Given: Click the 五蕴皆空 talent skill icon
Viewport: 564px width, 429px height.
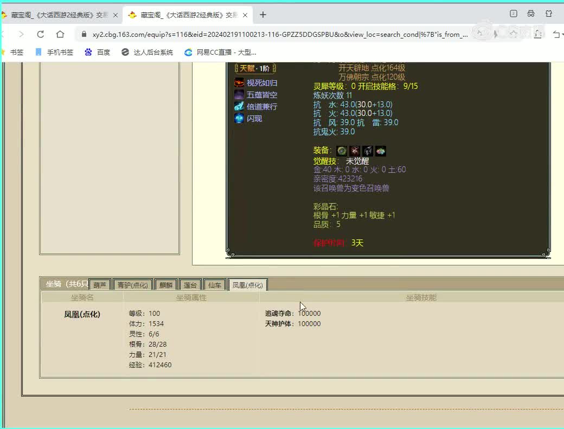Looking at the screenshot, I should 239,95.
